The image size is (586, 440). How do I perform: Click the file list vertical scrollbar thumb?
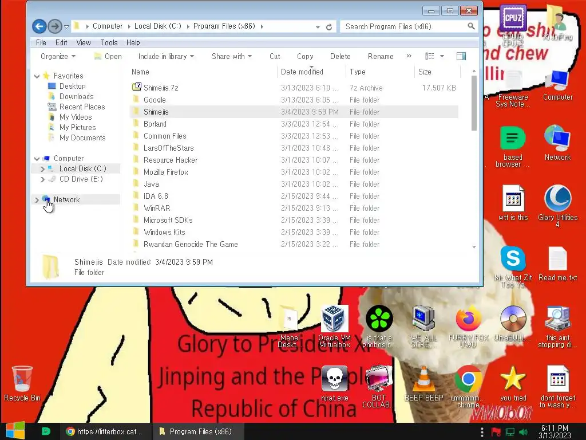[x=474, y=103]
